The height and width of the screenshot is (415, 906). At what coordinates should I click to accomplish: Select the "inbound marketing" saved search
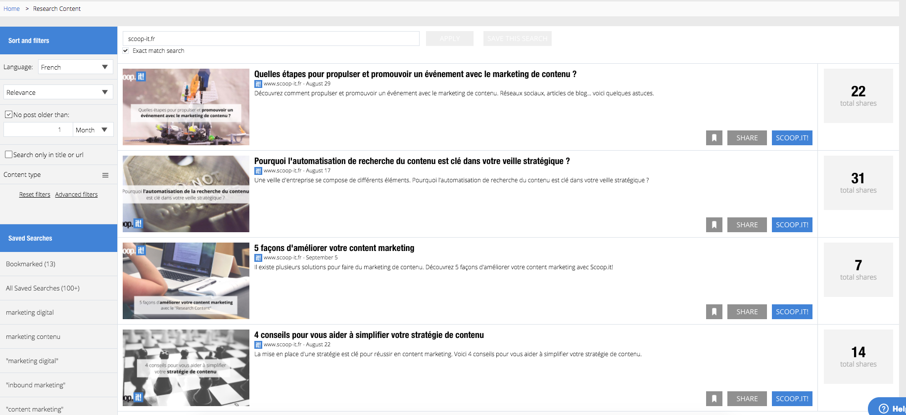(58, 385)
